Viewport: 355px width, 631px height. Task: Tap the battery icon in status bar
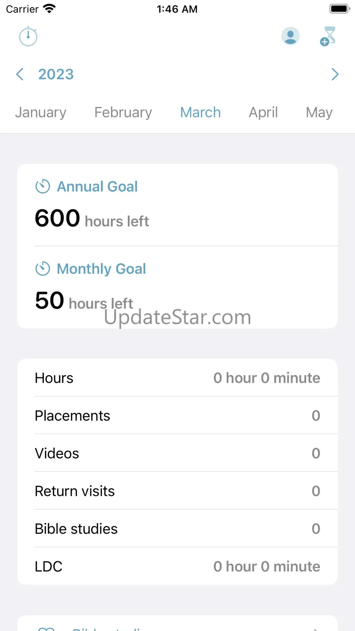(x=339, y=9)
